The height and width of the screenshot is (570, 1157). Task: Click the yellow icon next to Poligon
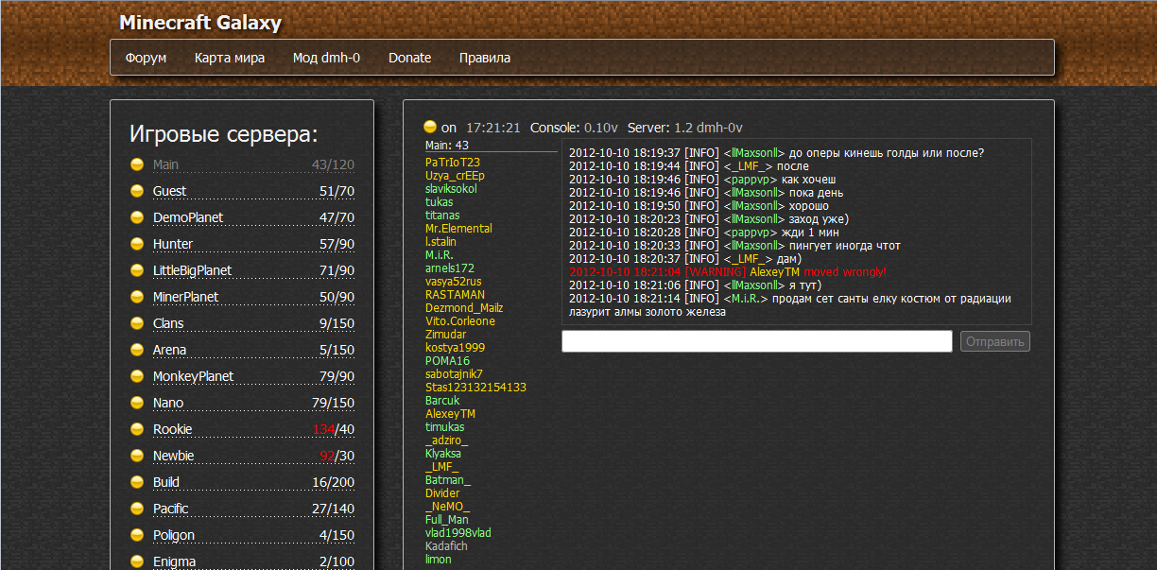(x=137, y=535)
